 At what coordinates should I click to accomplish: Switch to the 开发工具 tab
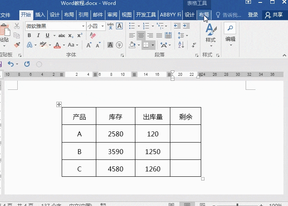(x=146, y=15)
